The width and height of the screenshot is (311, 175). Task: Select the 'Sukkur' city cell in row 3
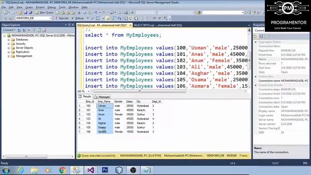click(x=143, y=115)
